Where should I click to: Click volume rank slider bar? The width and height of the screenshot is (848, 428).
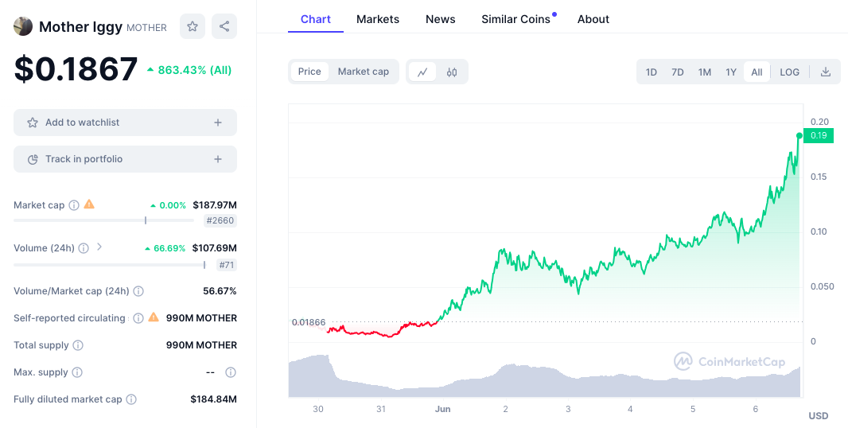(110, 265)
